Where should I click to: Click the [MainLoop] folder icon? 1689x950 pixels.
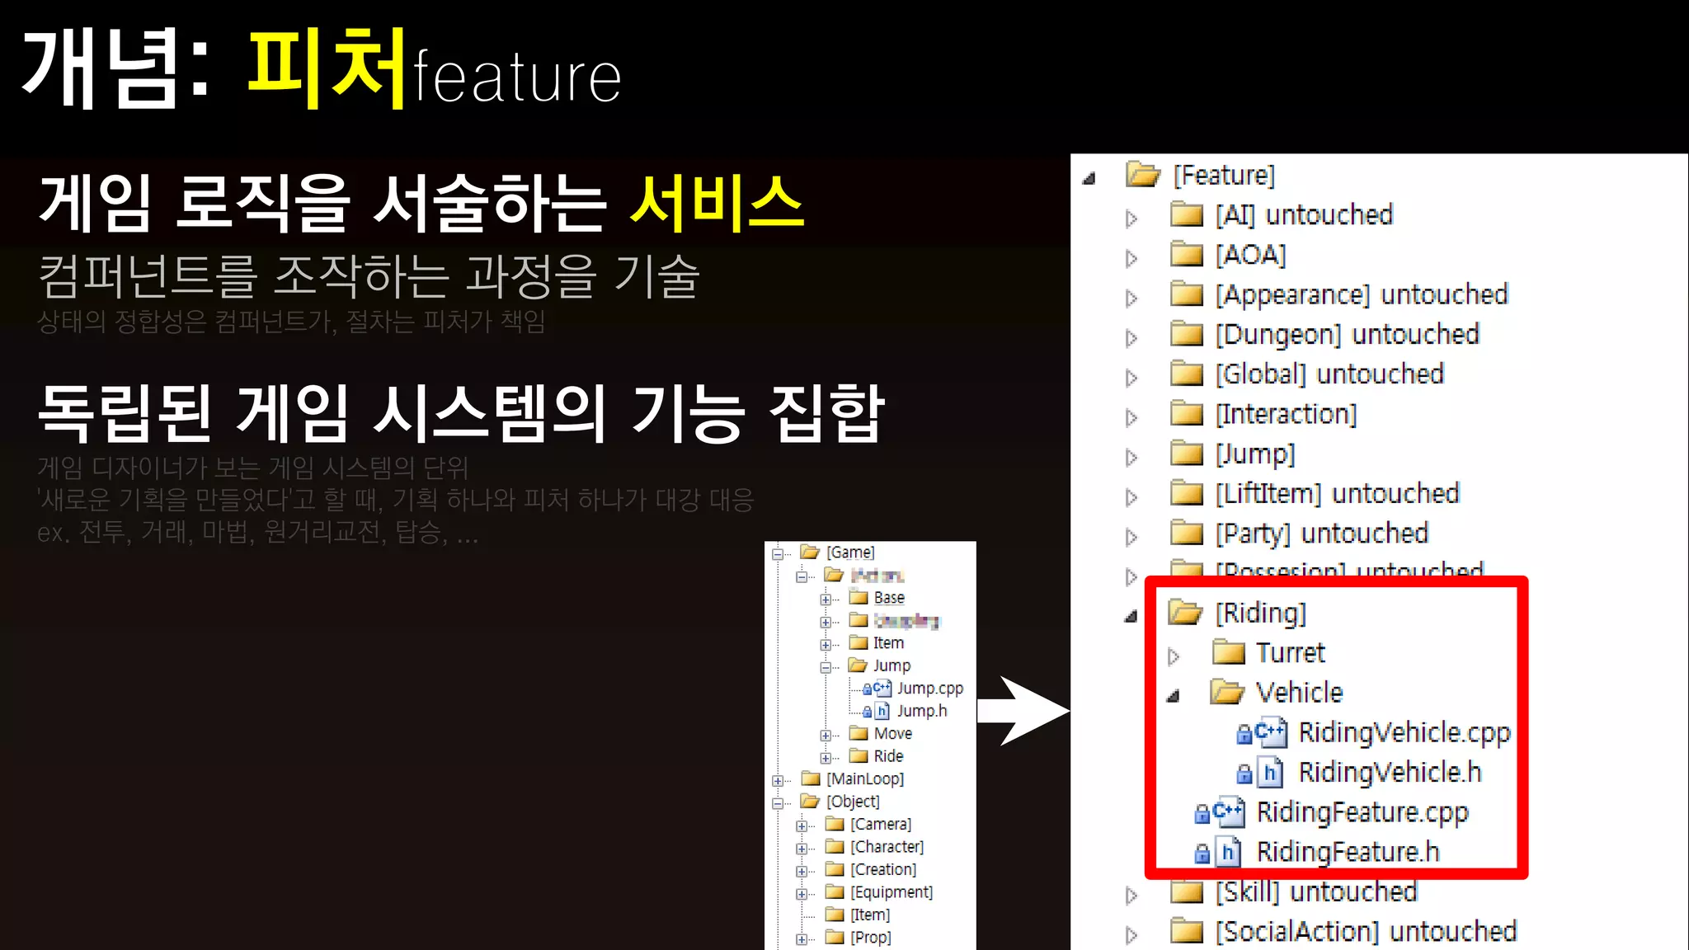[x=812, y=778]
